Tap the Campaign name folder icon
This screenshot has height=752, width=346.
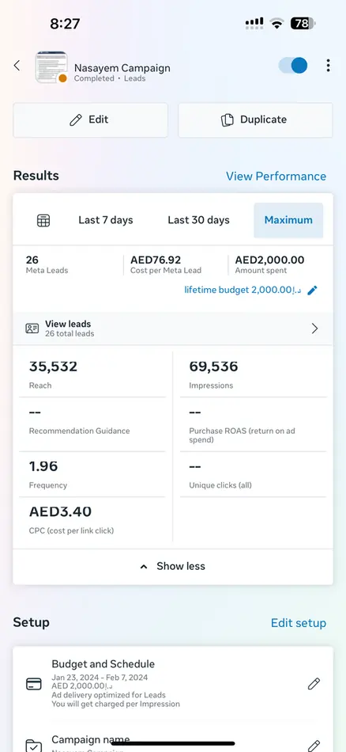pos(33,746)
